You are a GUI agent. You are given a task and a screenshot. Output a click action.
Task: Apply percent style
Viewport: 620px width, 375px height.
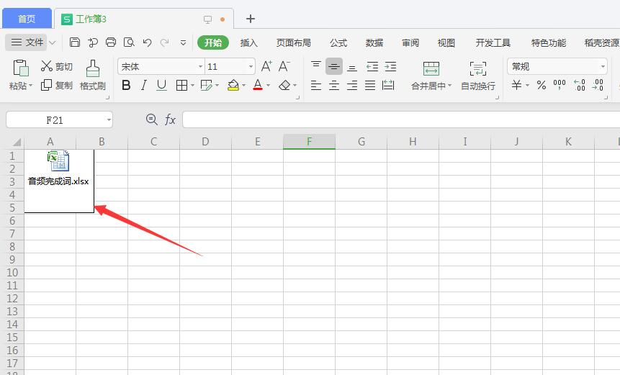pyautogui.click(x=542, y=85)
